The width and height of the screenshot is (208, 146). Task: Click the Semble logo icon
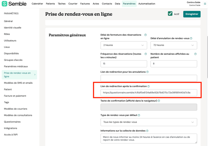pyautogui.click(x=5, y=4)
